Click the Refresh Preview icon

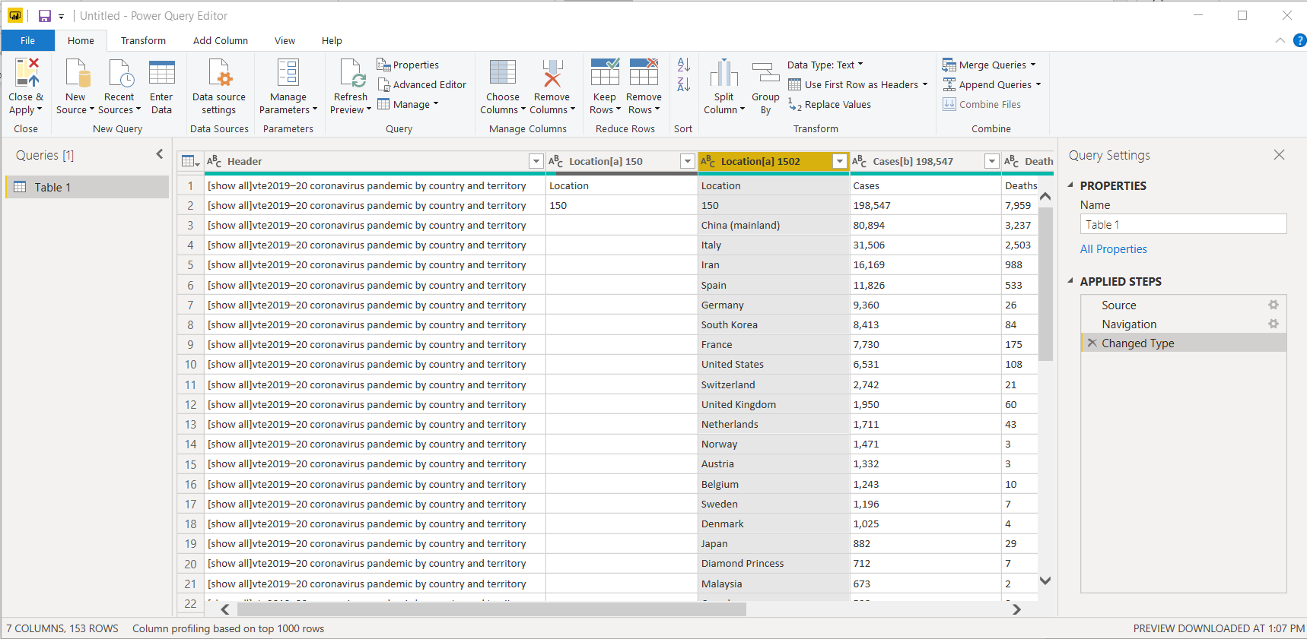pyautogui.click(x=351, y=74)
